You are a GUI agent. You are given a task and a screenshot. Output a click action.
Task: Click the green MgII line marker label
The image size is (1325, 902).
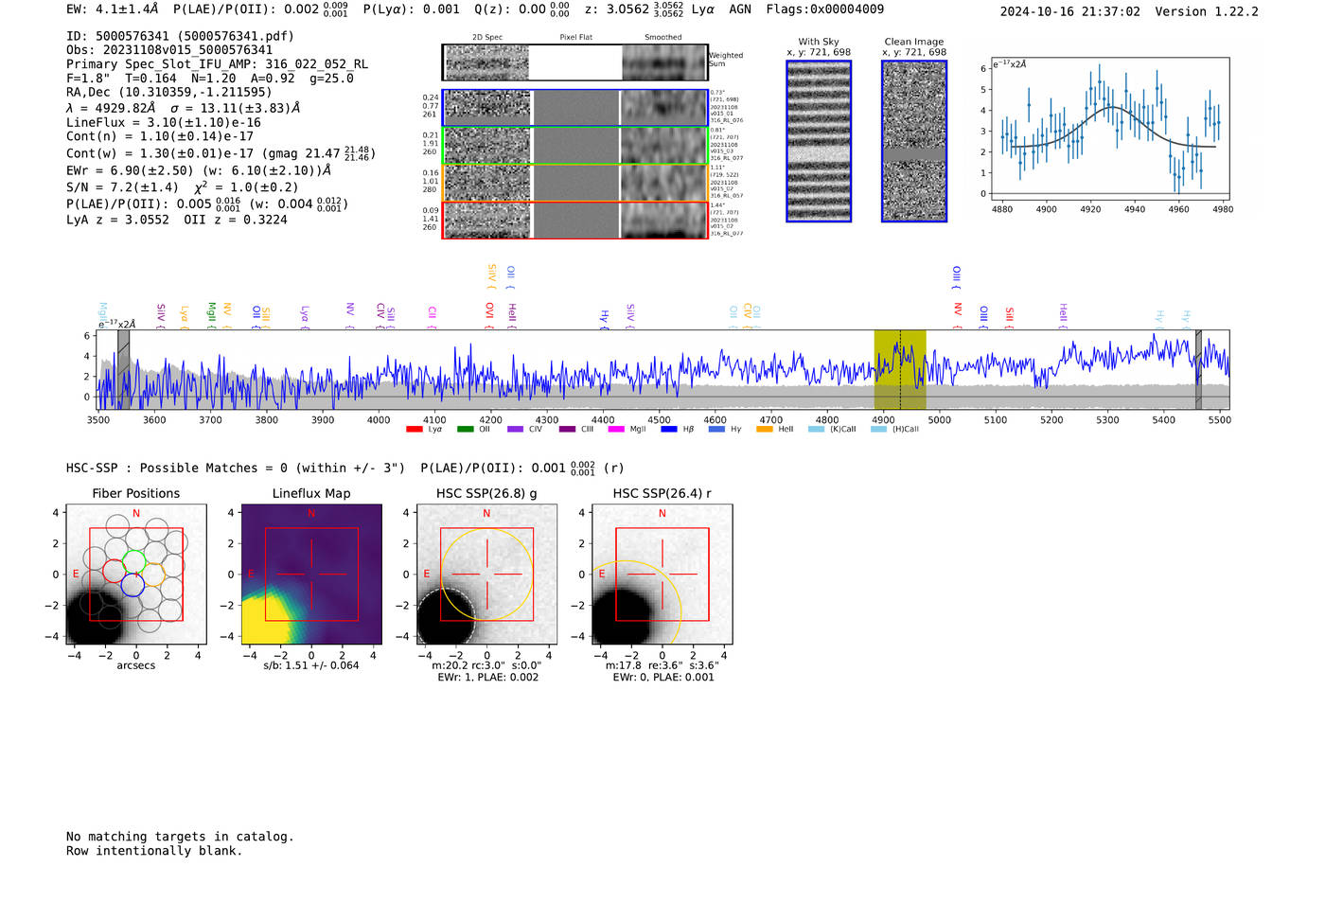212,315
